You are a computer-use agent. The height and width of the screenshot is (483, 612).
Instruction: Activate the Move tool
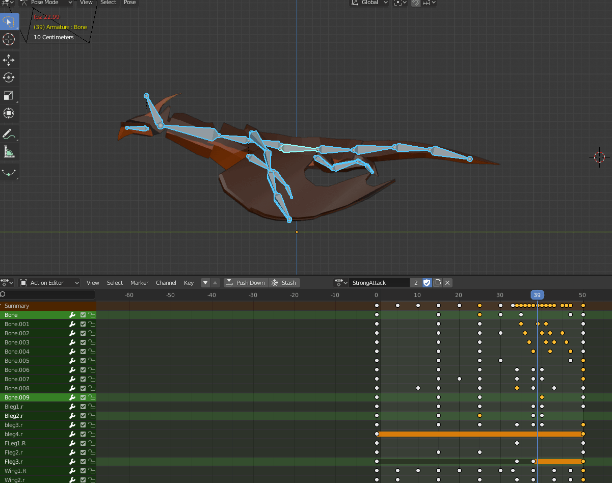[9, 60]
